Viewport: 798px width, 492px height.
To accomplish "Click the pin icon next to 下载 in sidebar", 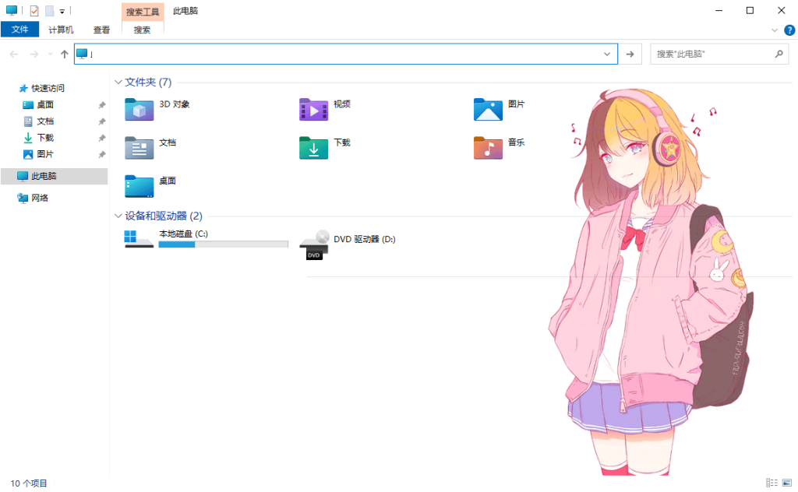I will (102, 138).
